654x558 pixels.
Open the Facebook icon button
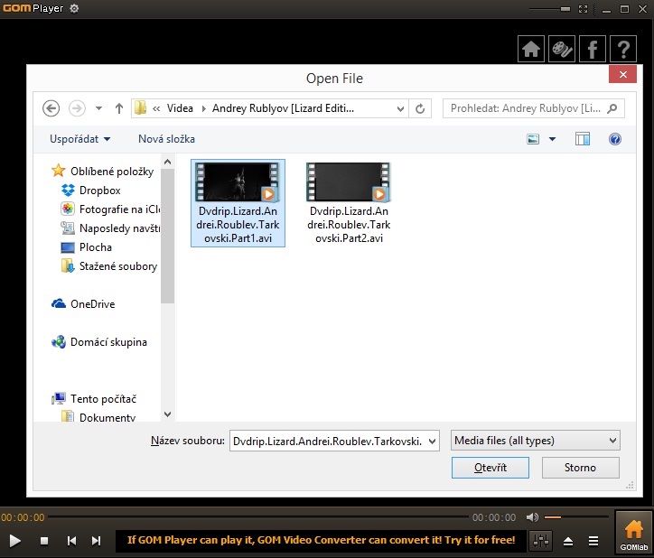tap(593, 49)
